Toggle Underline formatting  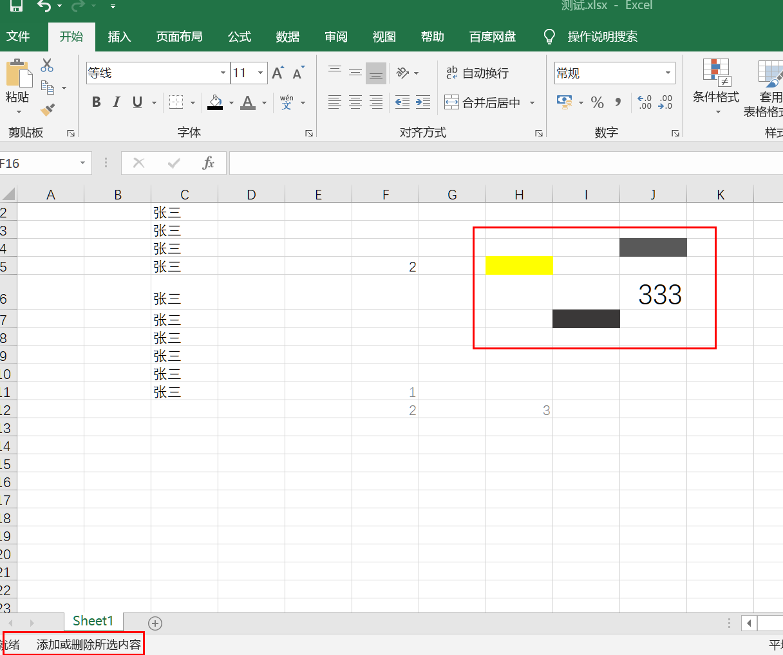tap(137, 102)
